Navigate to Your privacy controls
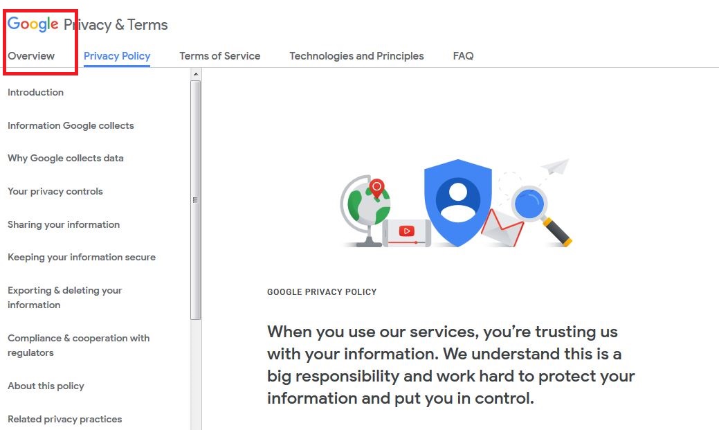 55,191
